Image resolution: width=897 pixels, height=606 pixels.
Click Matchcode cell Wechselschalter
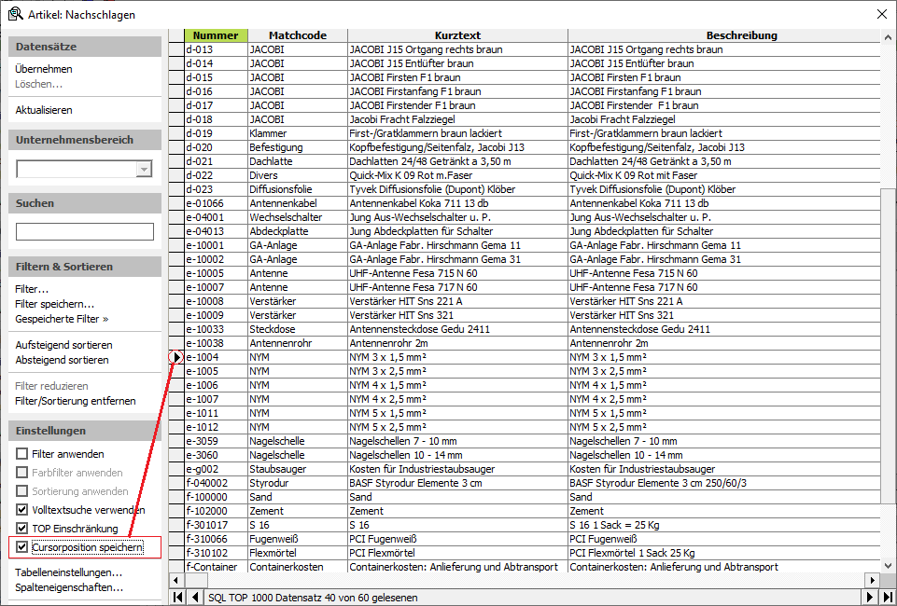tap(298, 217)
